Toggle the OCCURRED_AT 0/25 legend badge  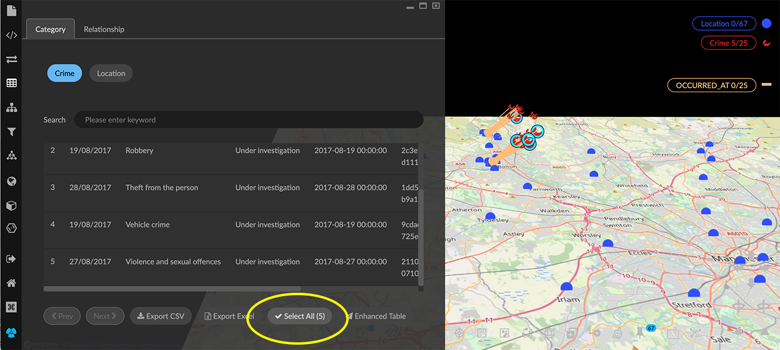pos(711,85)
